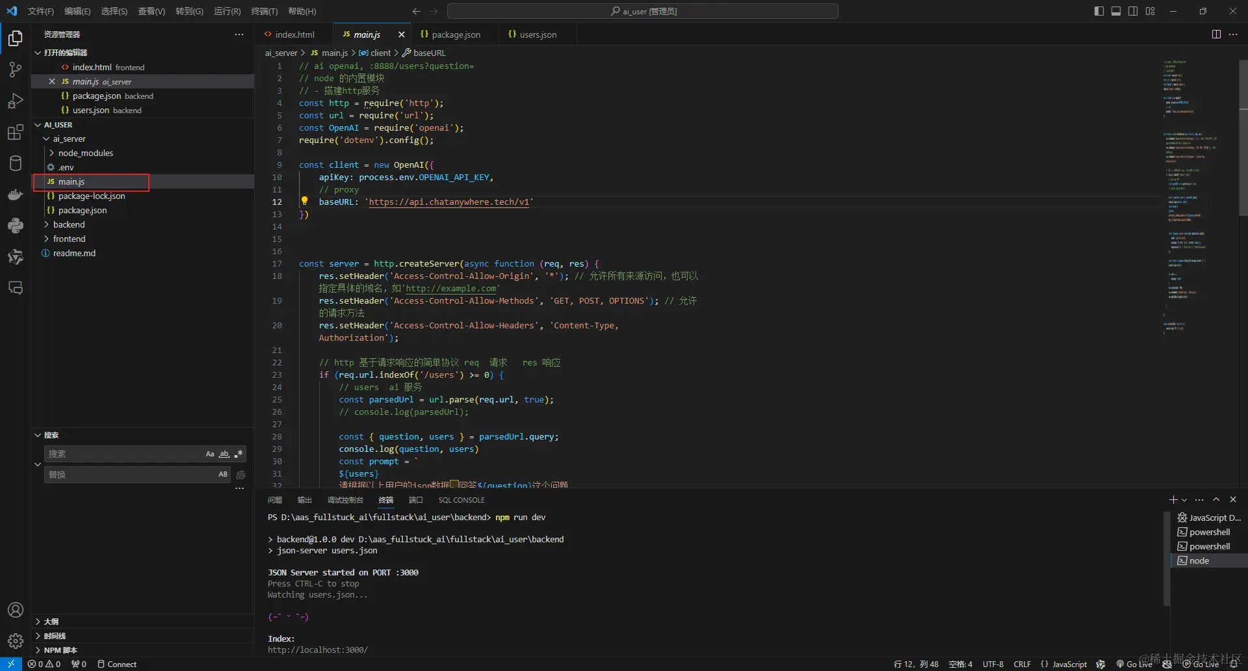This screenshot has width=1248, height=671.
Task: Open the Python sidebar icon
Action: pyautogui.click(x=16, y=226)
